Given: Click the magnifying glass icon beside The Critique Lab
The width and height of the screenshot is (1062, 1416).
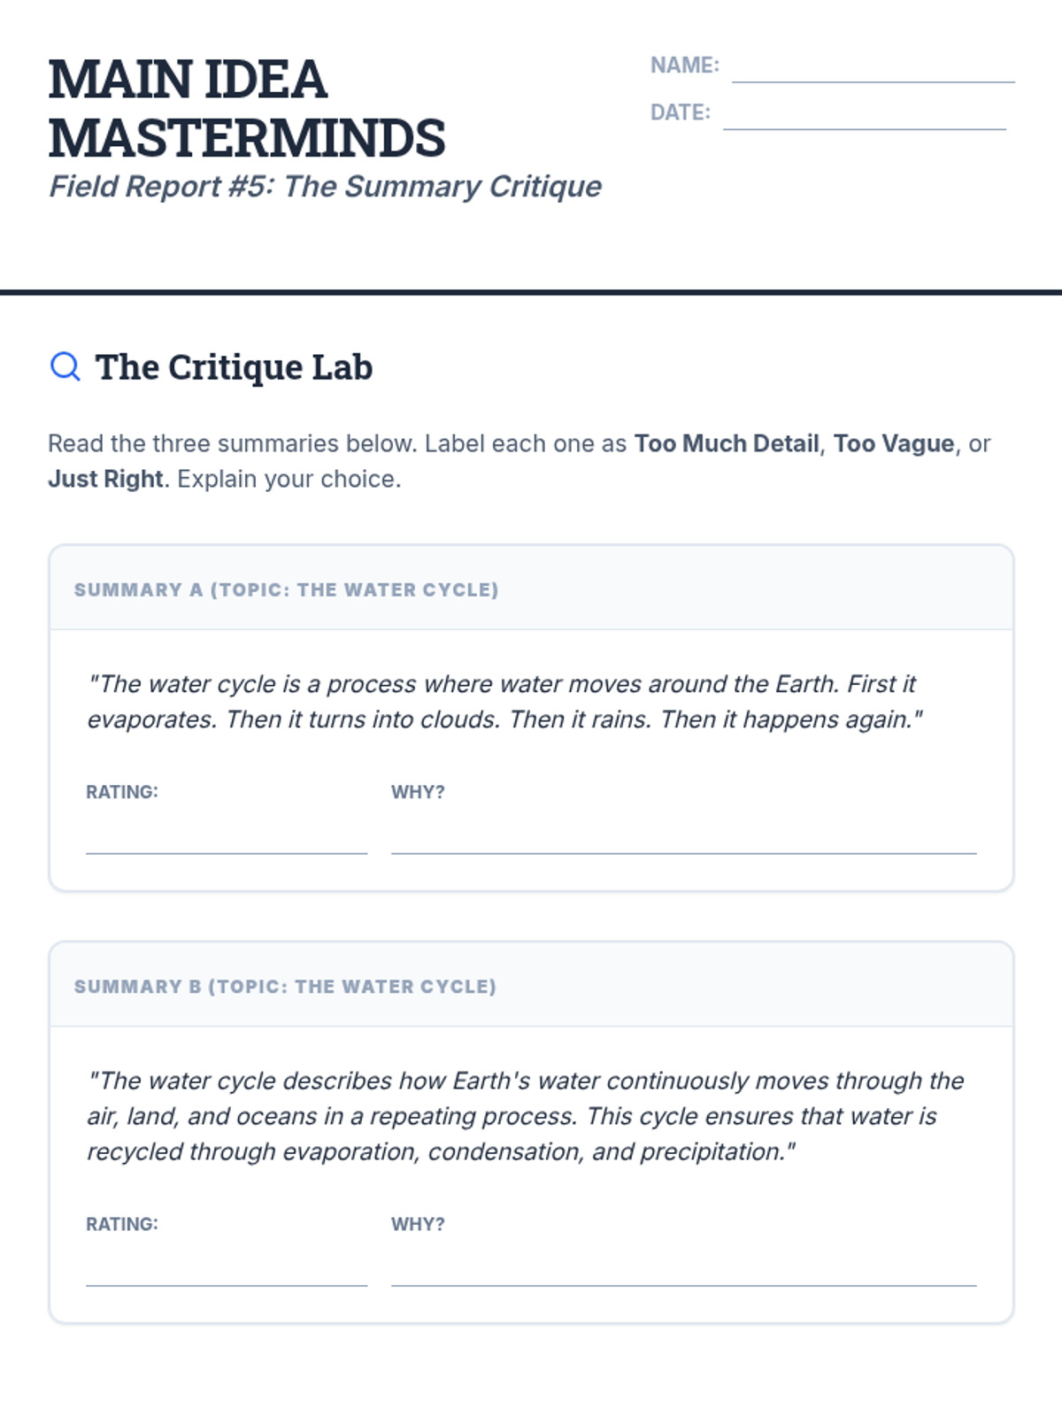Looking at the screenshot, I should pyautogui.click(x=65, y=366).
